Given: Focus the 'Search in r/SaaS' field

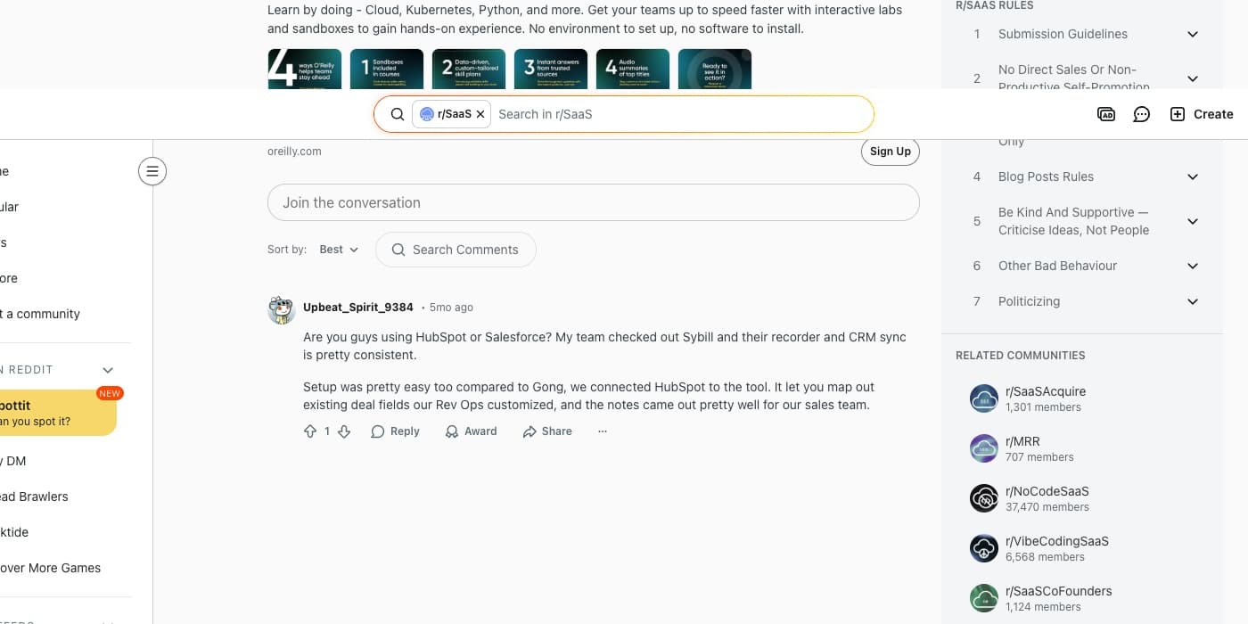Looking at the screenshot, I should coord(677,114).
